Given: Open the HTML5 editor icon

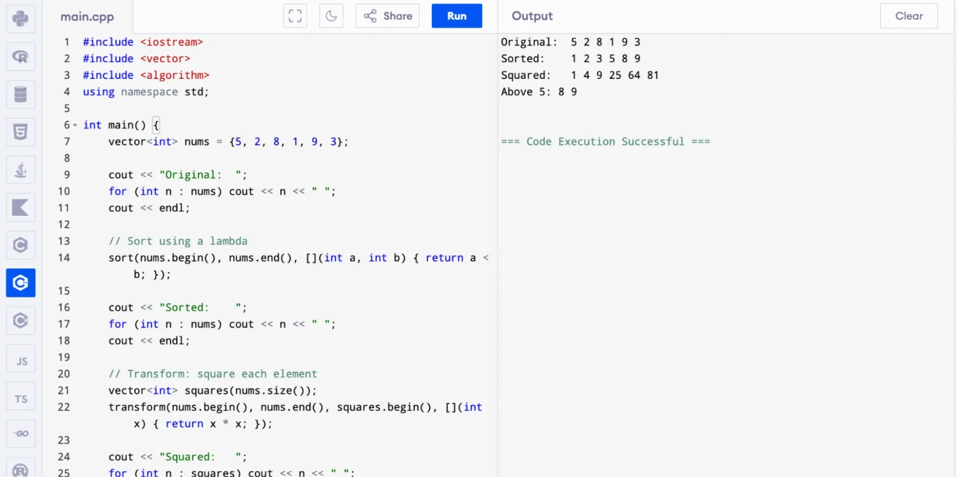Looking at the screenshot, I should click(x=20, y=132).
